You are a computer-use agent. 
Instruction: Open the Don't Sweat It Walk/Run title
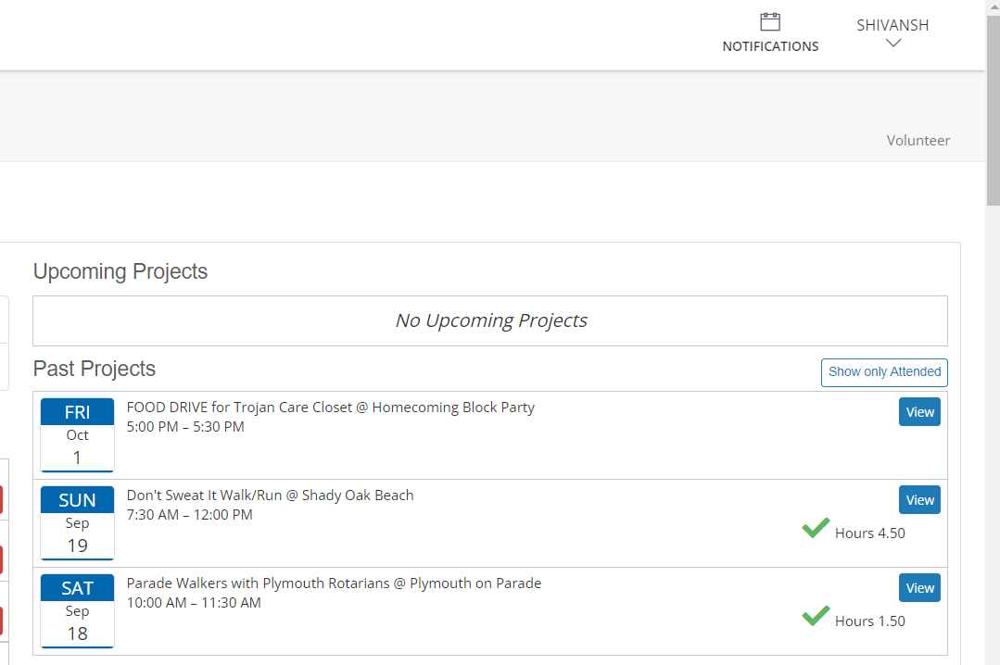point(271,496)
